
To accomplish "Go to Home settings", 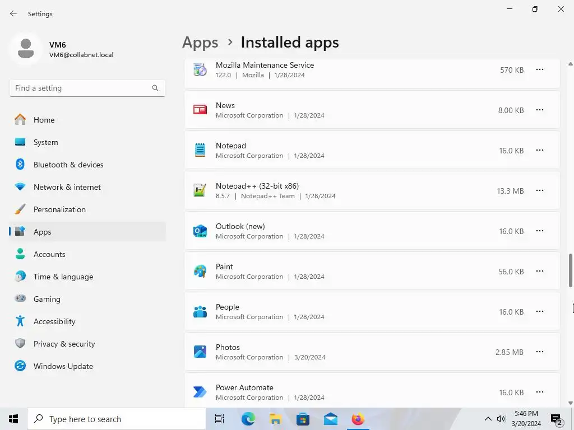I will [87, 120].
